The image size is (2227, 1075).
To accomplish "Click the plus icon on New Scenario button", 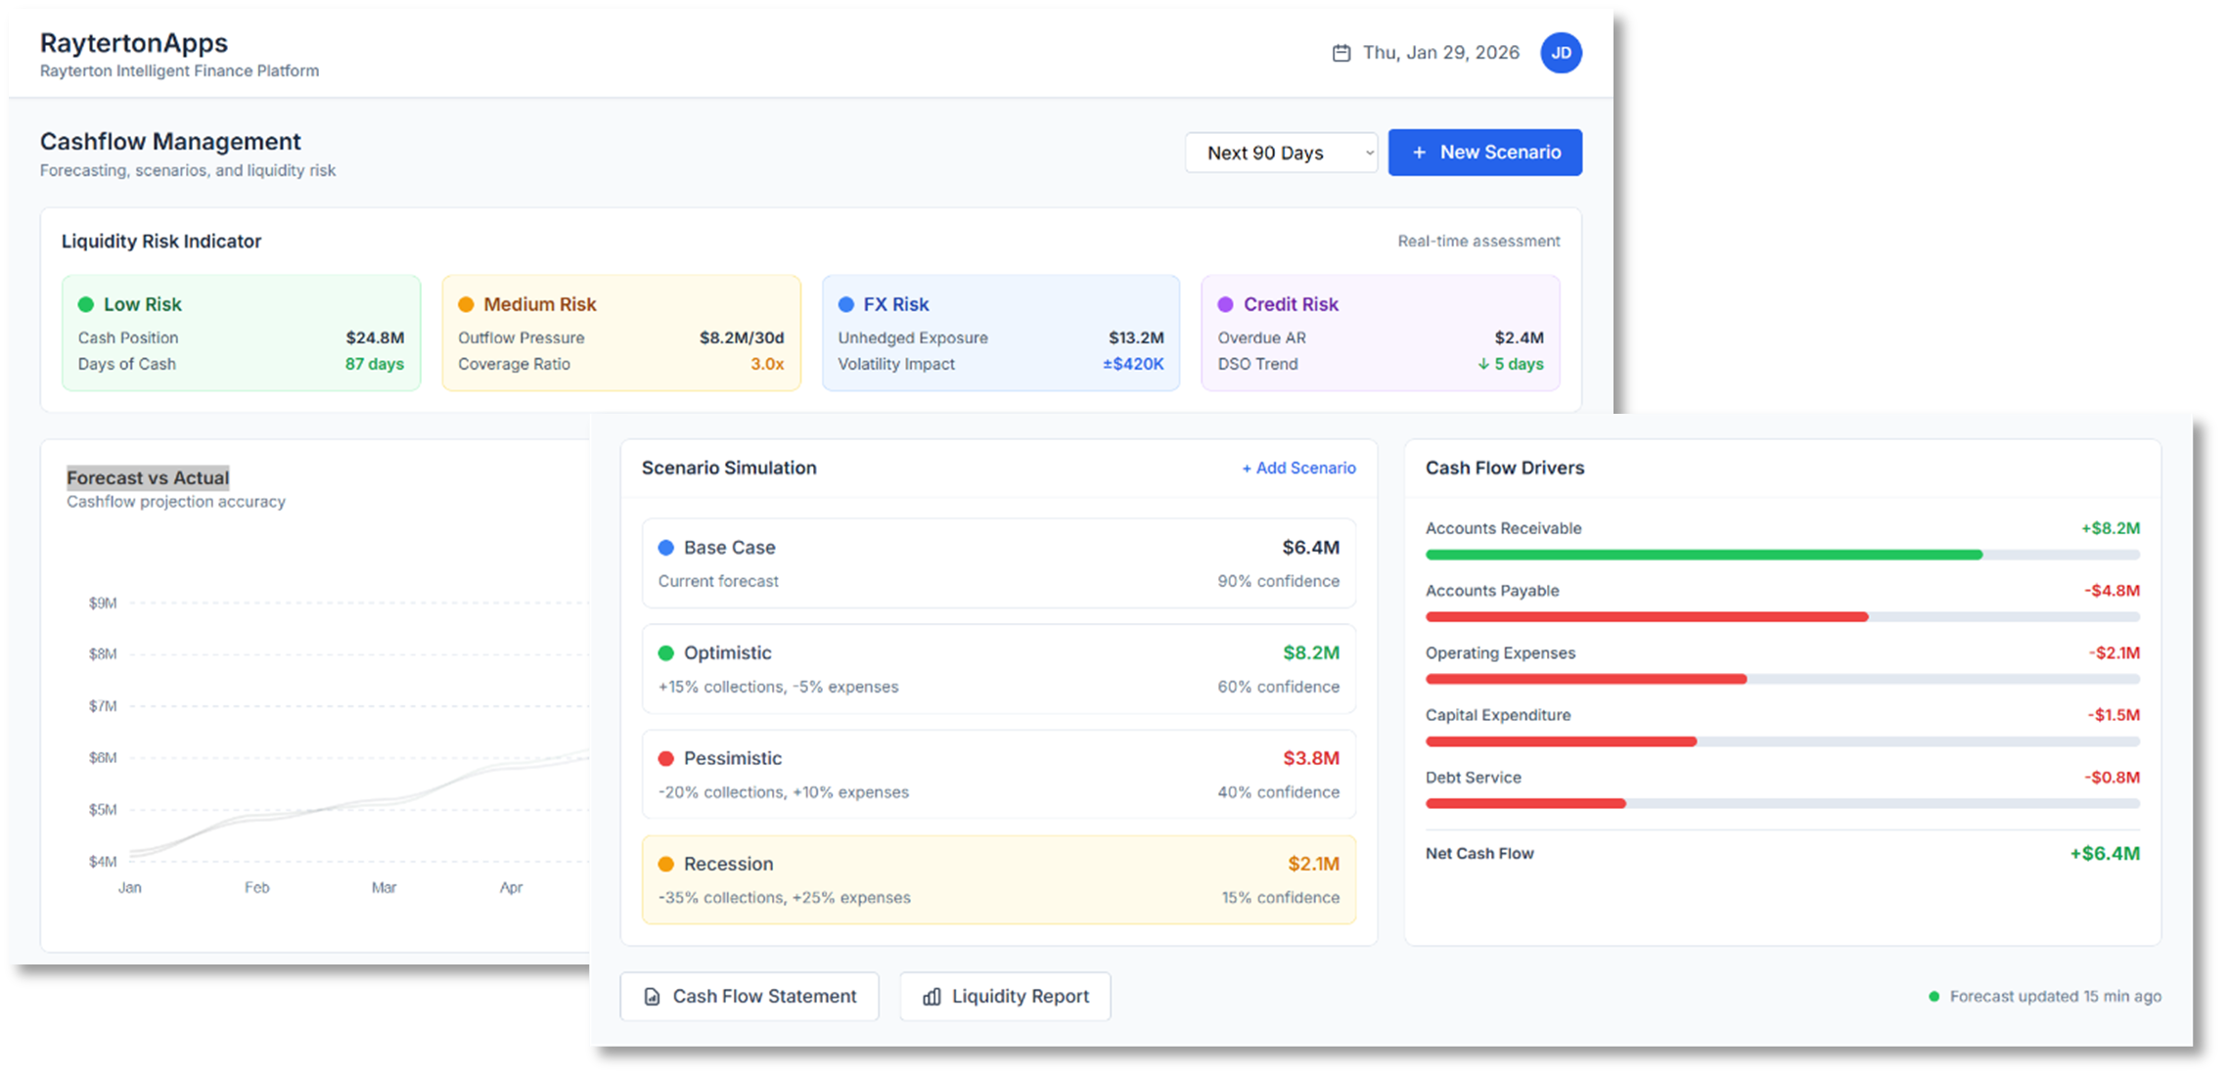I will [1418, 152].
